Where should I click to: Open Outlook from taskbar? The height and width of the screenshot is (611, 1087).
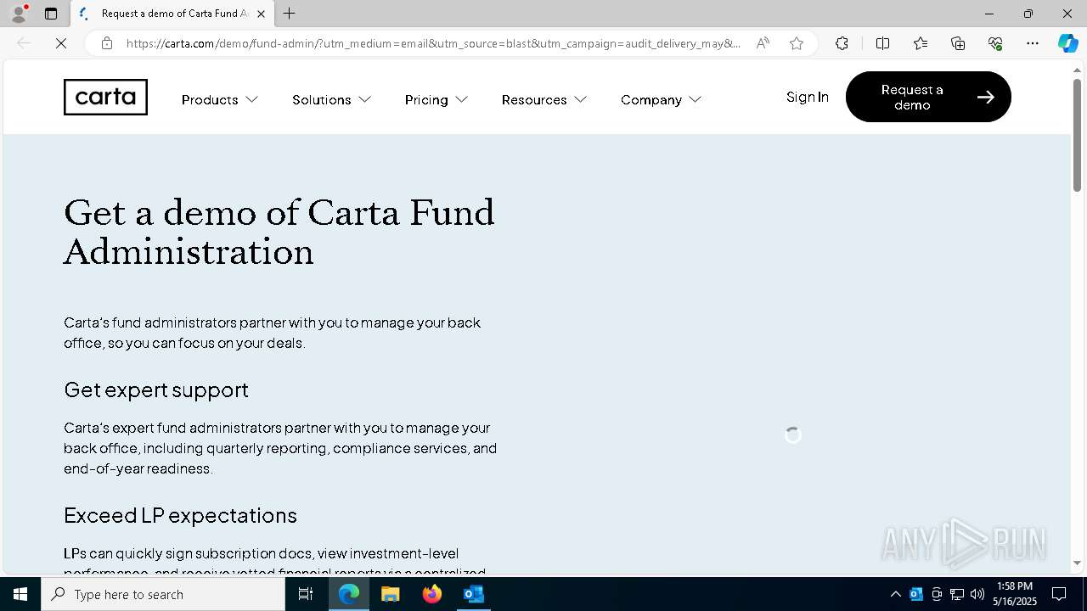point(474,594)
